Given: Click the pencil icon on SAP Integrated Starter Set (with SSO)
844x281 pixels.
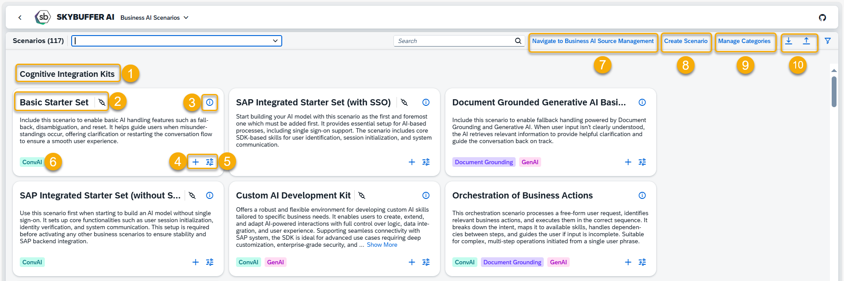Looking at the screenshot, I should click(404, 102).
